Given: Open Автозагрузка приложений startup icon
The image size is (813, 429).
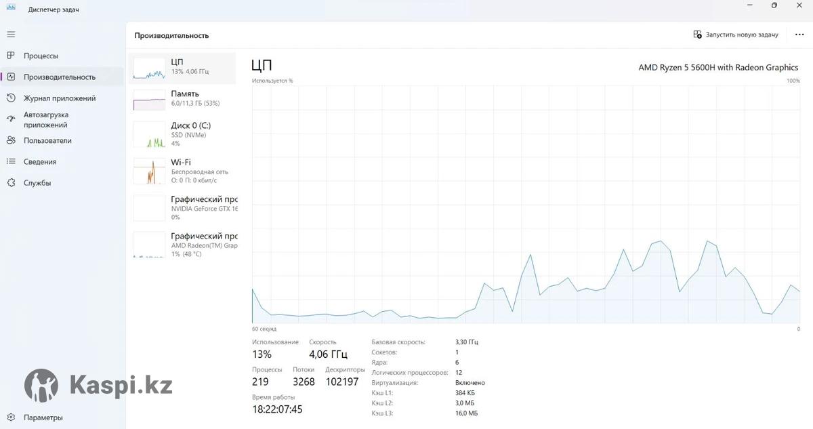Looking at the screenshot, I should click(11, 119).
